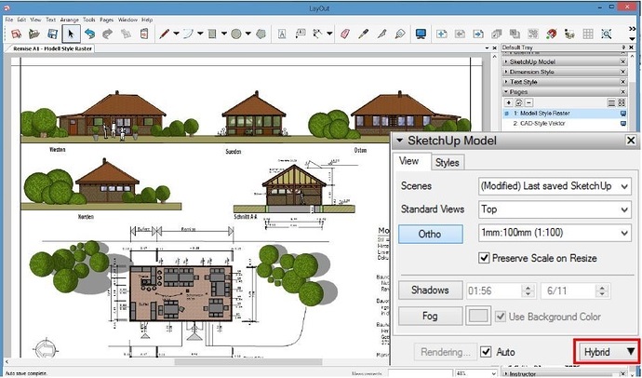Toggle the Ortho view button
Image resolution: width=642 pixels, height=378 pixels.
[x=429, y=234]
